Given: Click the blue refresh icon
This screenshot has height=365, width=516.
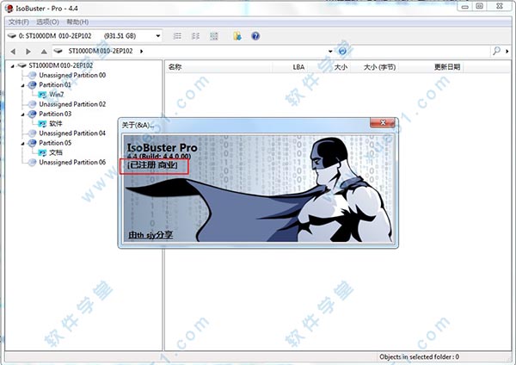Looking at the screenshot, I should tap(342, 51).
